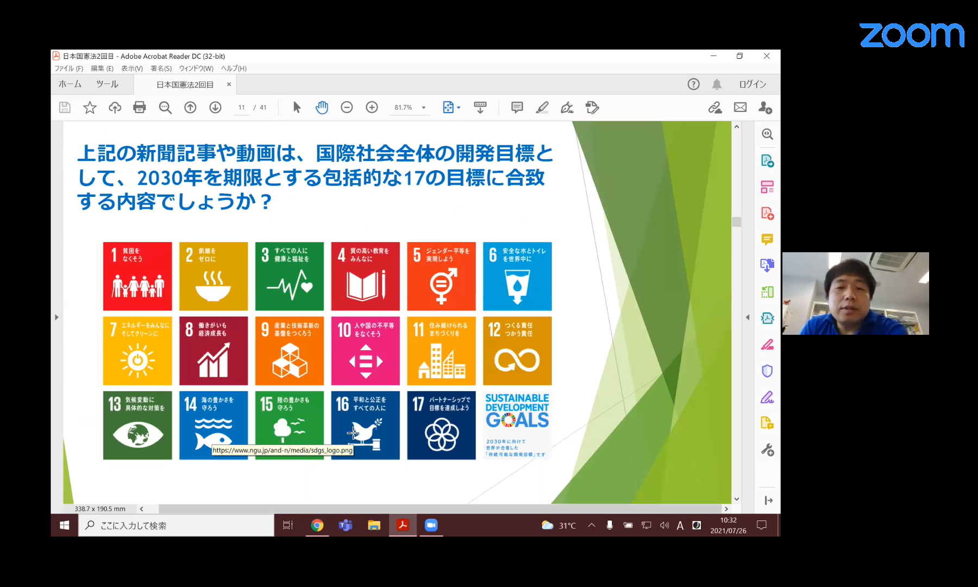This screenshot has height=587, width=978.
Task: Send file by email envelope icon
Action: 740,108
